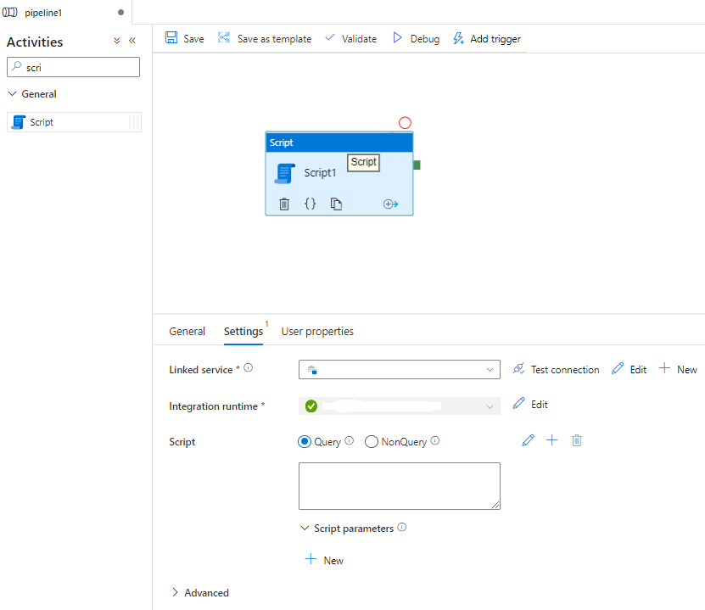Edit the script query using the pencil icon
Screen dimensions: 705x610
pyautogui.click(x=528, y=440)
